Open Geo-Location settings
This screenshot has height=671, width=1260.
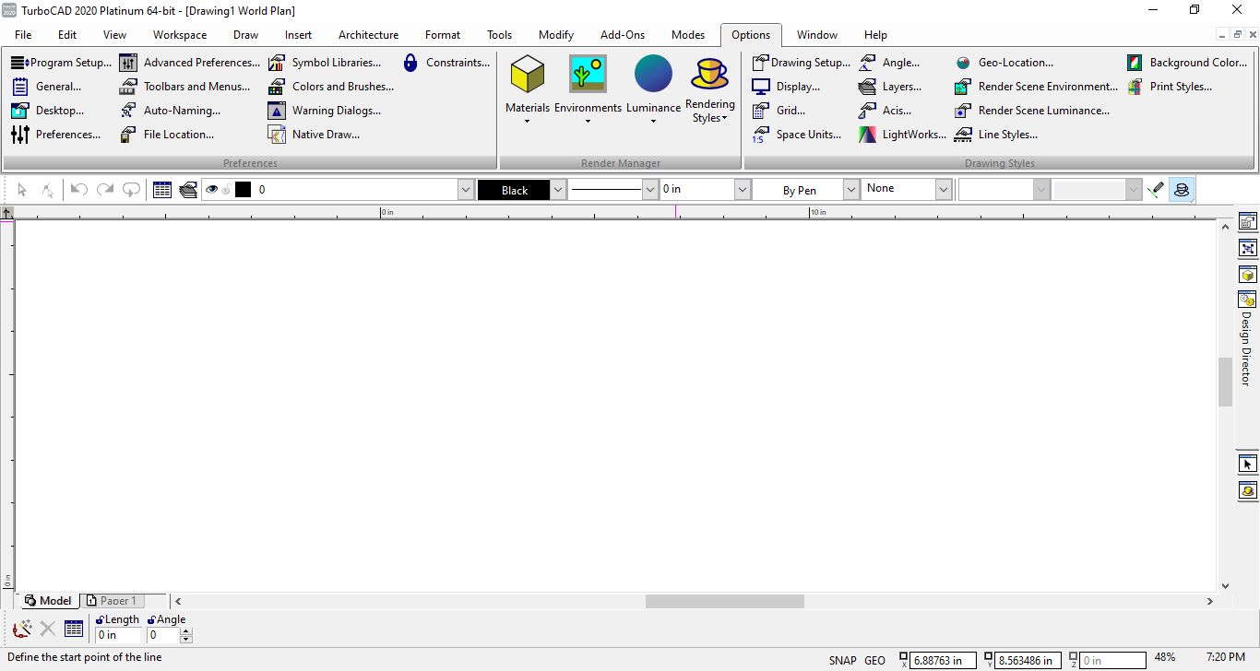pyautogui.click(x=1004, y=63)
